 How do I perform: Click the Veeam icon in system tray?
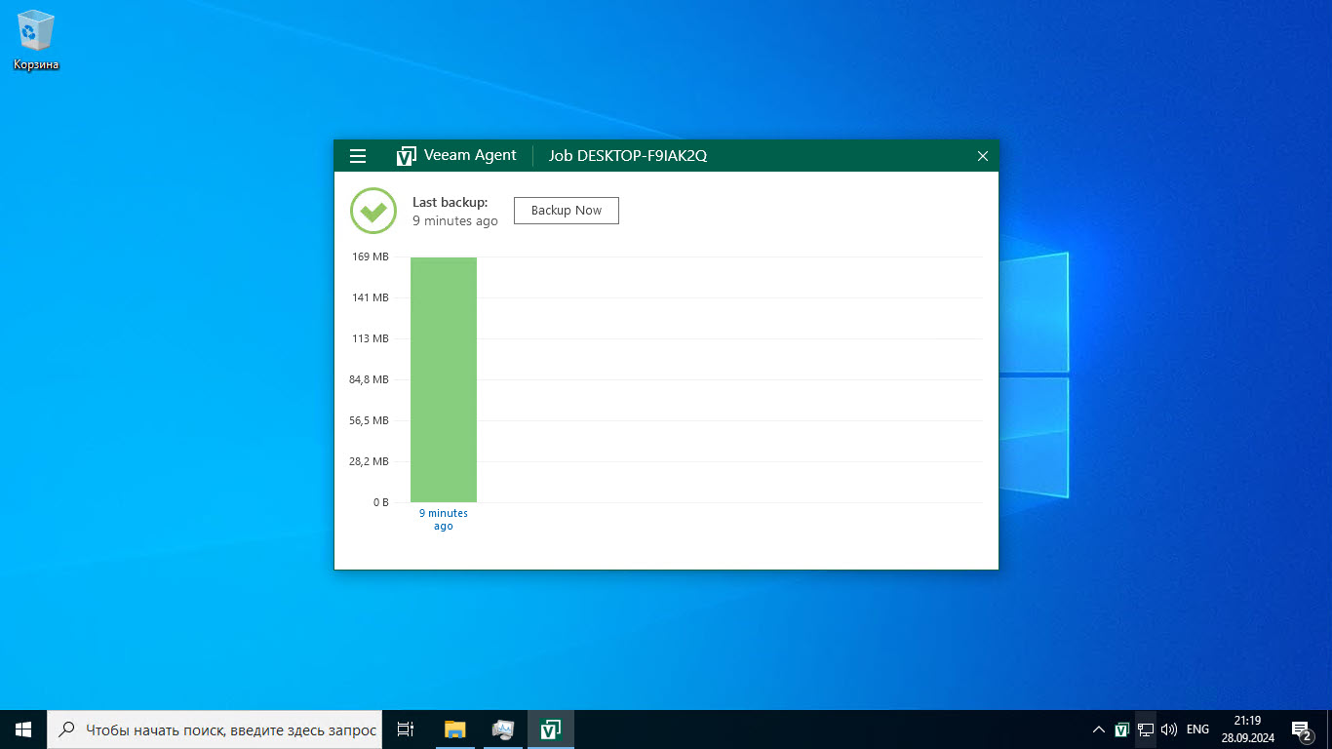click(x=1122, y=729)
